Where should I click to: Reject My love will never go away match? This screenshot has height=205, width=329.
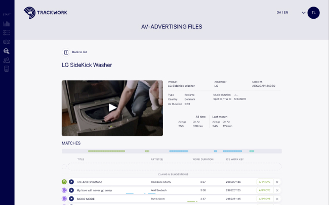[277, 190]
